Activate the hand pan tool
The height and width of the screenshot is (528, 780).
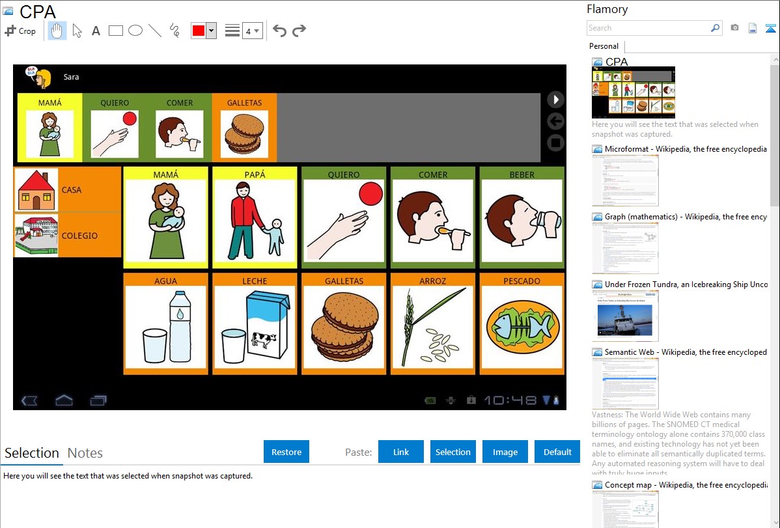point(57,31)
